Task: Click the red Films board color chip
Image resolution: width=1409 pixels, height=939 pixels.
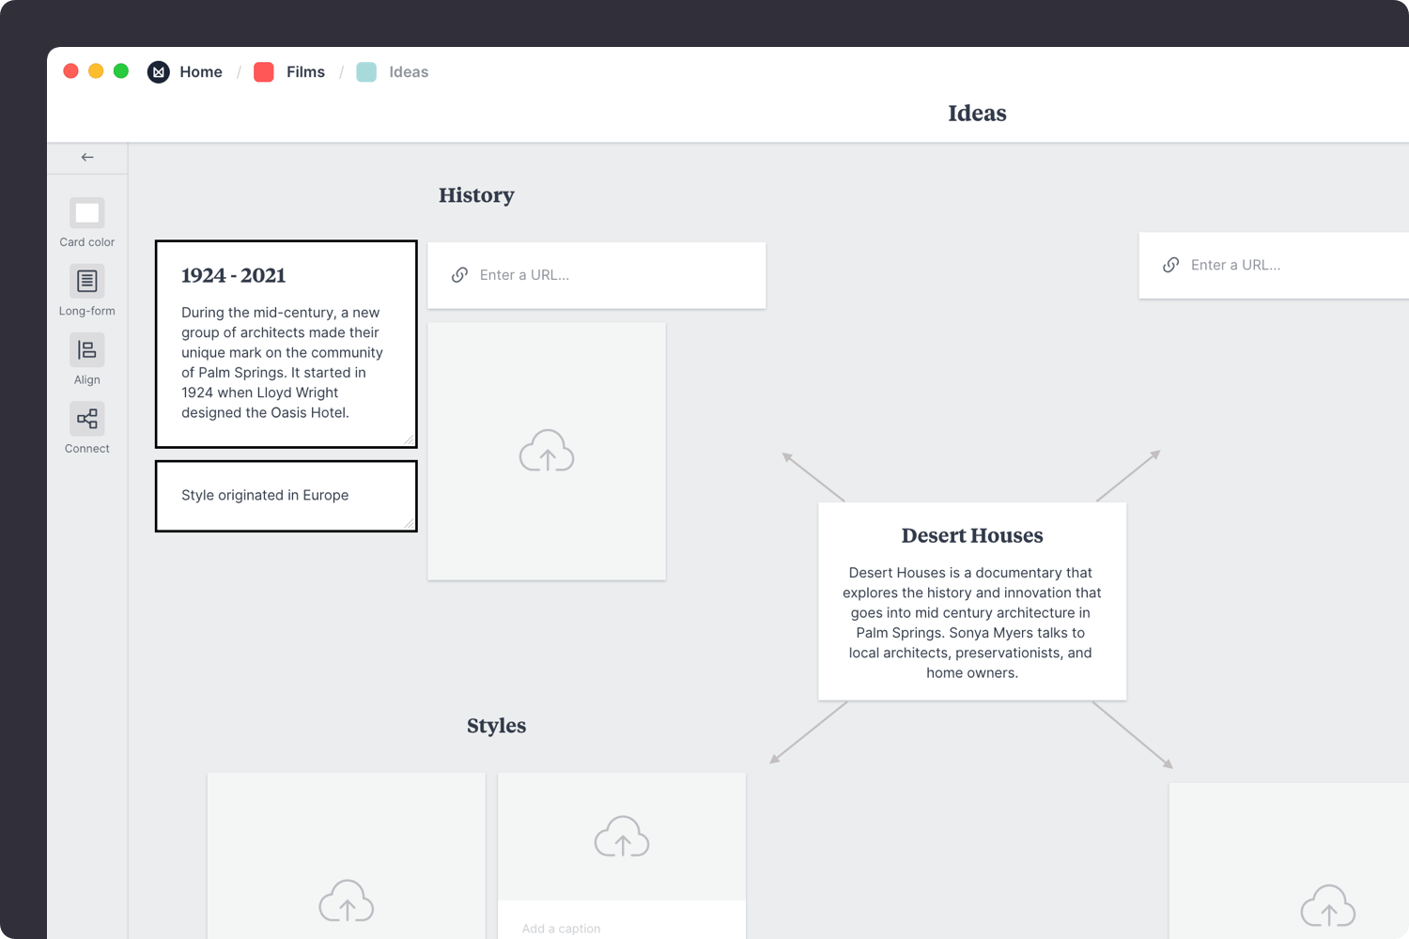Action: [262, 71]
